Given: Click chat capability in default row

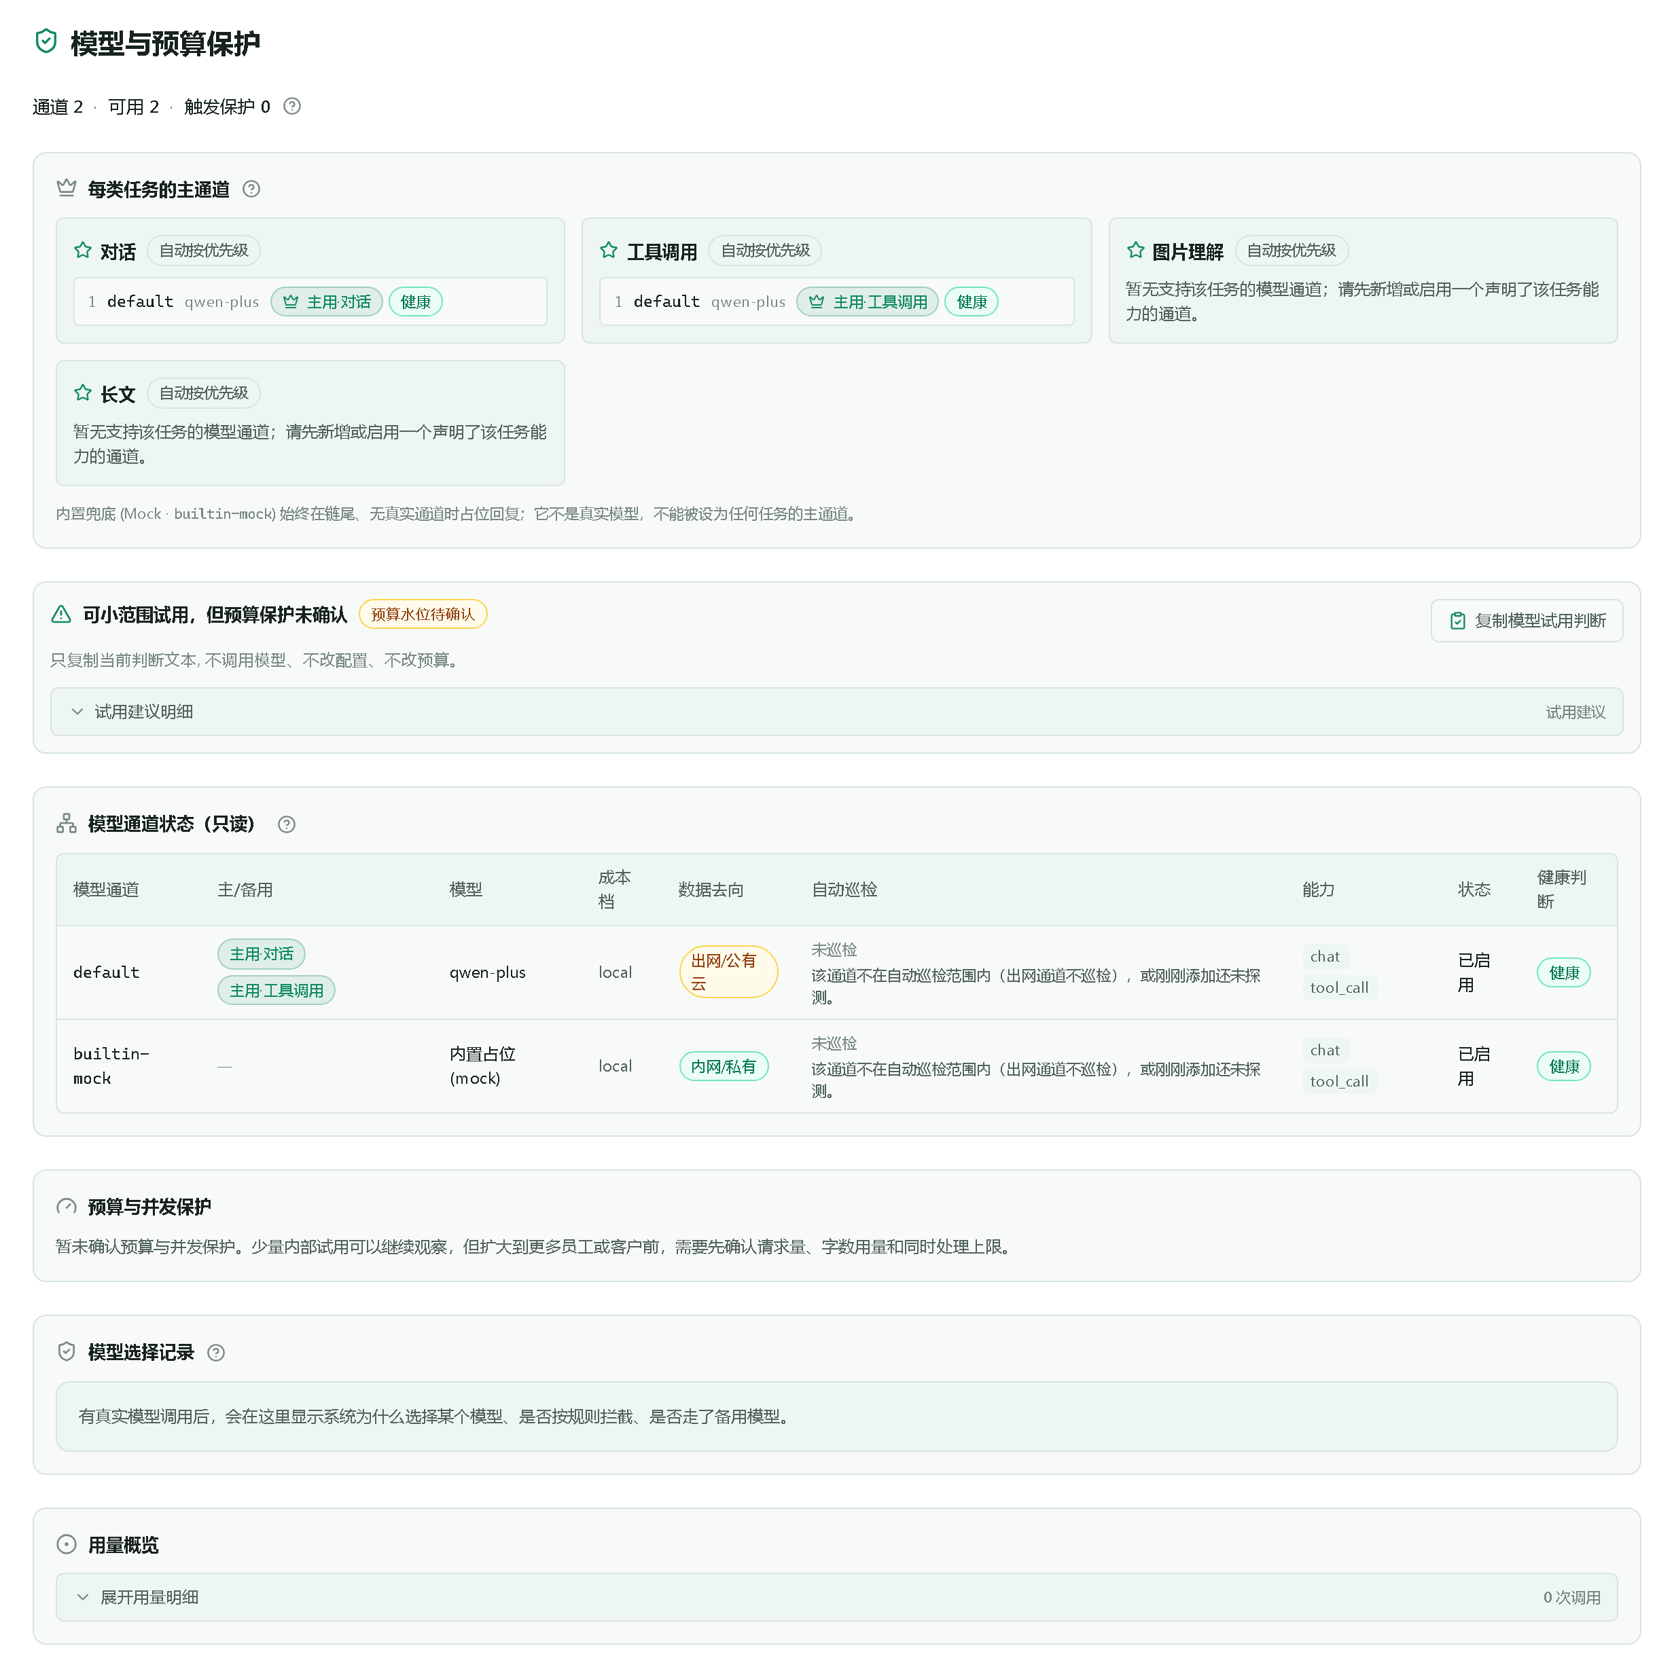Looking at the screenshot, I should tap(1325, 956).
